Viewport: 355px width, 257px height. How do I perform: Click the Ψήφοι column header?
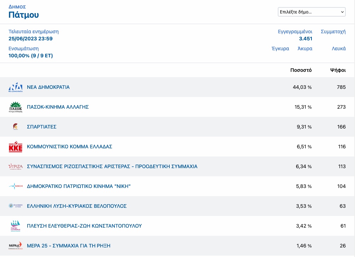pyautogui.click(x=338, y=70)
